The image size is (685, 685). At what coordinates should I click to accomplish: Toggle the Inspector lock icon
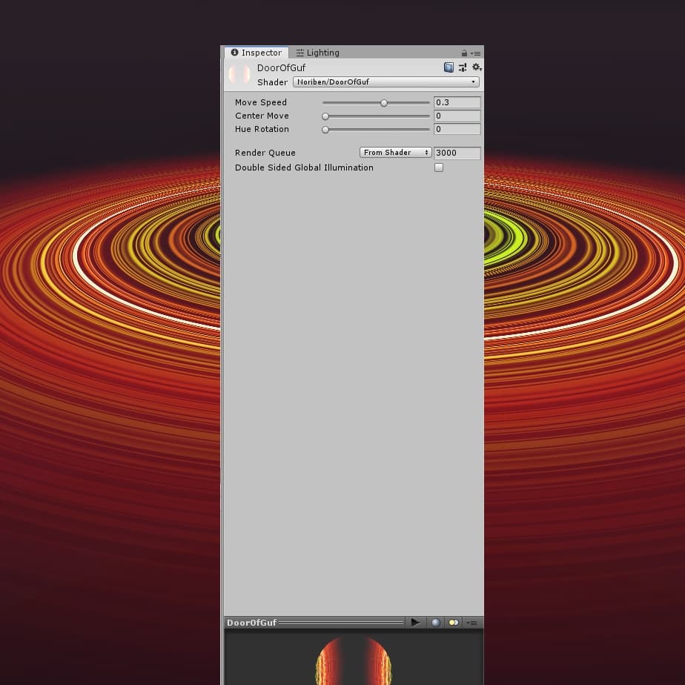click(464, 53)
